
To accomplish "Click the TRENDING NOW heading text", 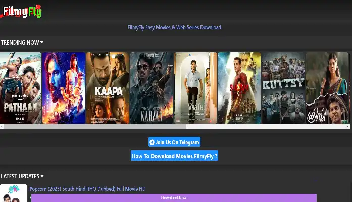I will pos(20,42).
